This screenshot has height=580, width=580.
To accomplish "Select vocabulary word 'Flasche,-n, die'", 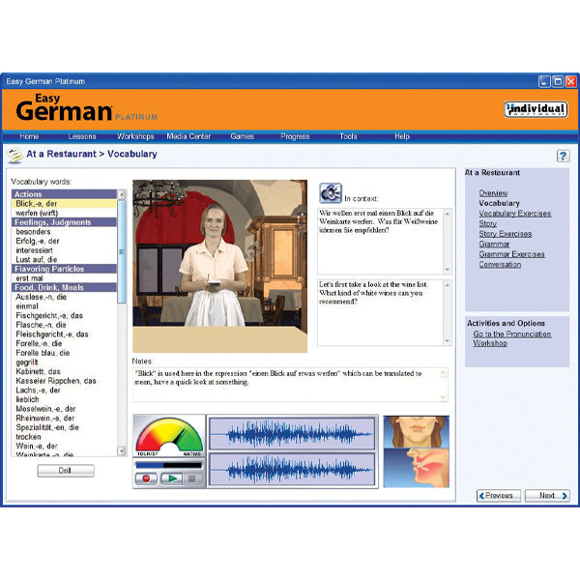I will [64, 325].
